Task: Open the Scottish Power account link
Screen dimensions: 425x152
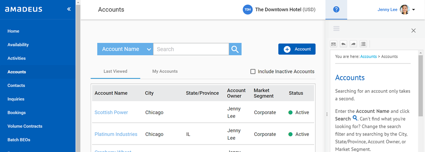Action: [111, 112]
